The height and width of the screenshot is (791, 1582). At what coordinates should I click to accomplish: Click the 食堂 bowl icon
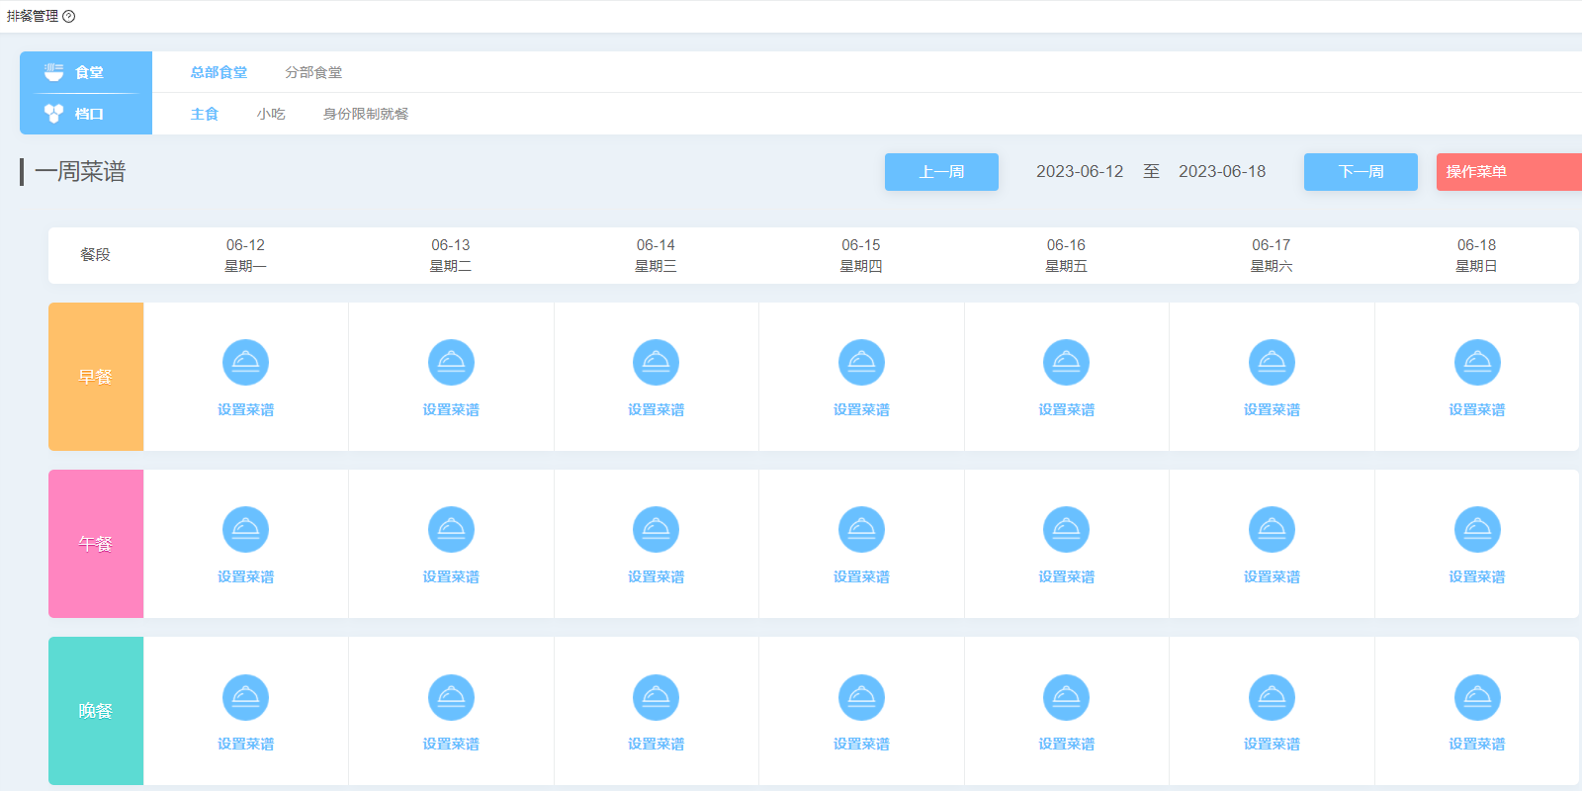(53, 72)
